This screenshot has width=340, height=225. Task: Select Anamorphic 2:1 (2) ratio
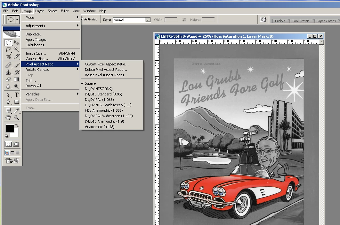(x=111, y=127)
